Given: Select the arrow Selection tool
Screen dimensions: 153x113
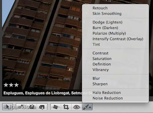Looking at the screenshot, I should (x=7, y=107).
